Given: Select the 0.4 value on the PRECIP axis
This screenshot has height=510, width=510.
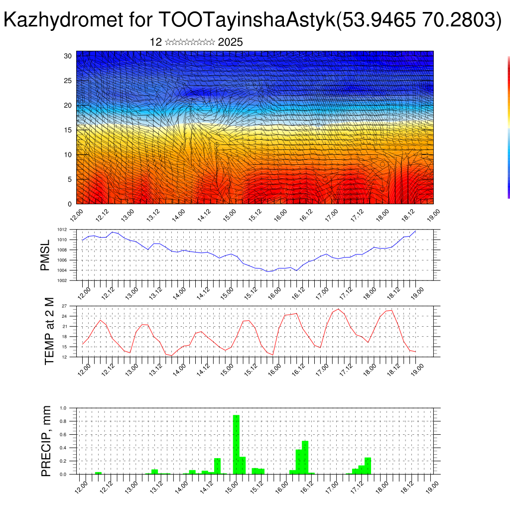Looking at the screenshot, I should (x=63, y=448).
